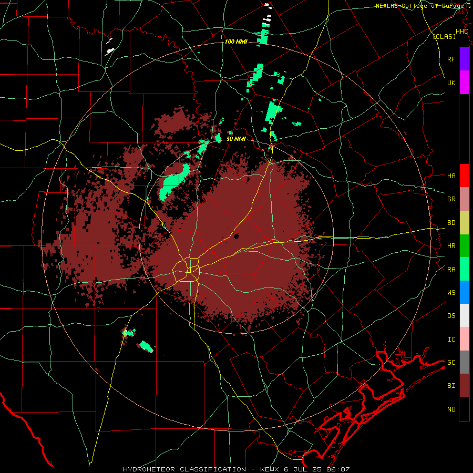Click the BI maroon legend swatch
The width and height of the screenshot is (473, 473).
pyautogui.click(x=464, y=386)
